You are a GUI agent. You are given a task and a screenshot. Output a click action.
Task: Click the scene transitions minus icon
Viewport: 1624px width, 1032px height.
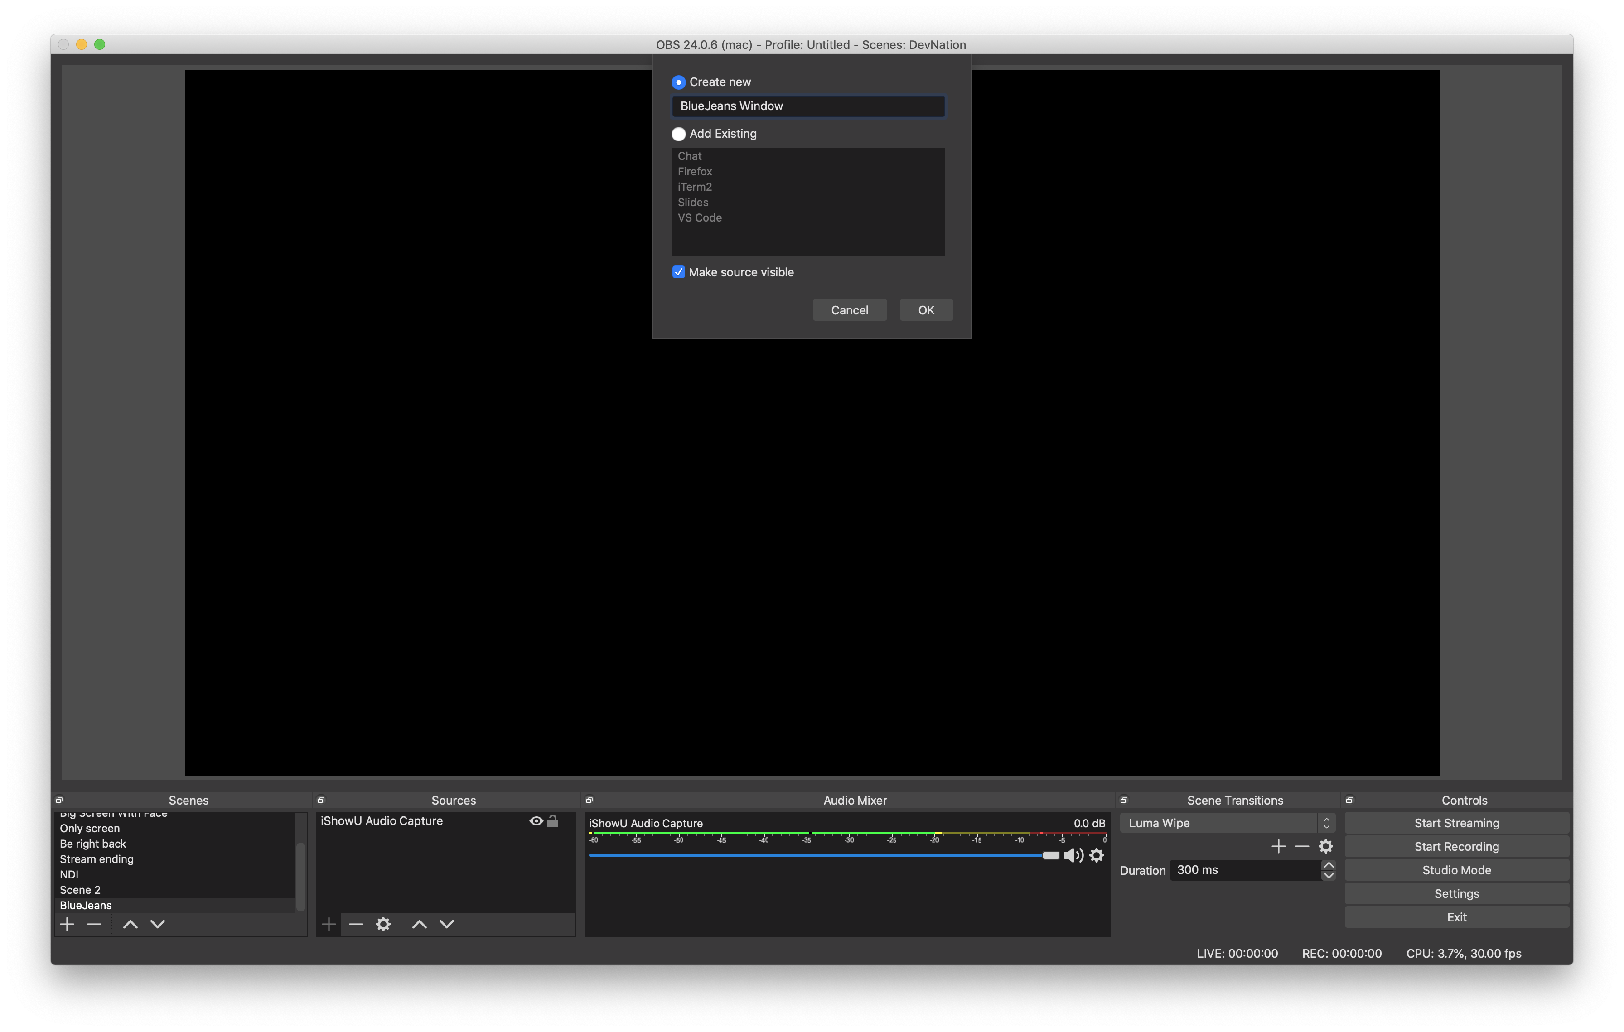pyautogui.click(x=1302, y=845)
